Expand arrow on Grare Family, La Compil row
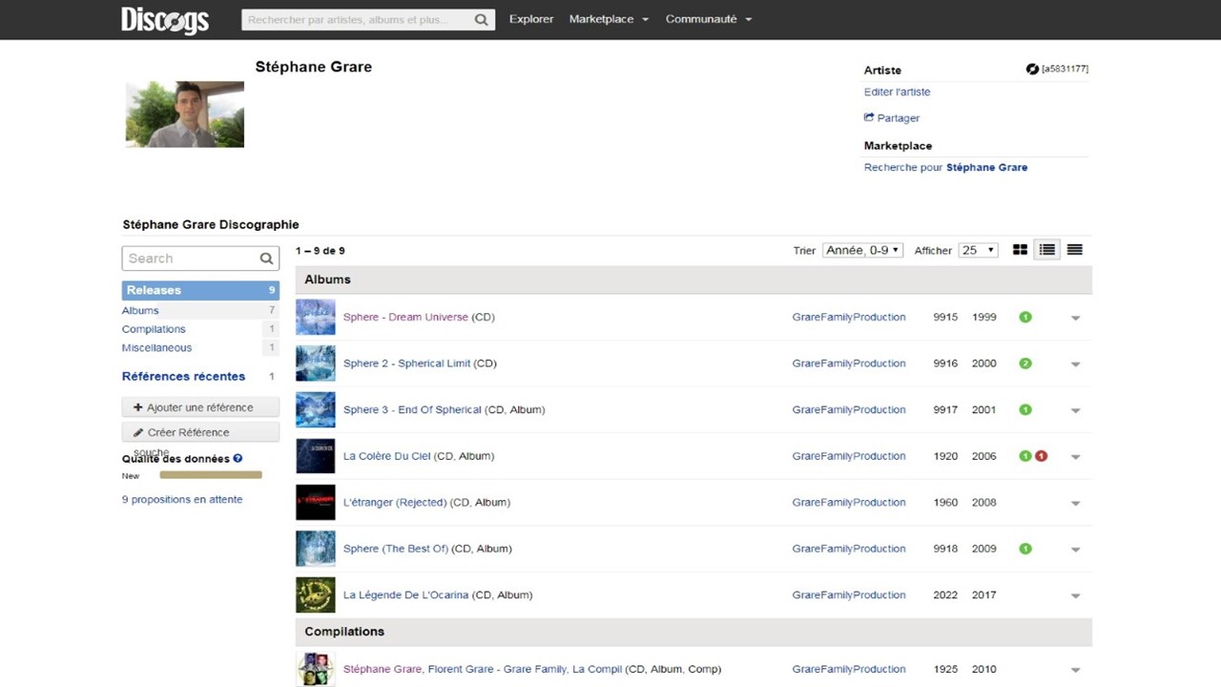This screenshot has width=1221, height=687. point(1075,670)
